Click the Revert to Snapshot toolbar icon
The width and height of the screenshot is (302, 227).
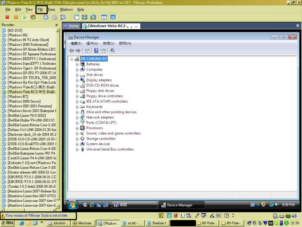[54, 17]
